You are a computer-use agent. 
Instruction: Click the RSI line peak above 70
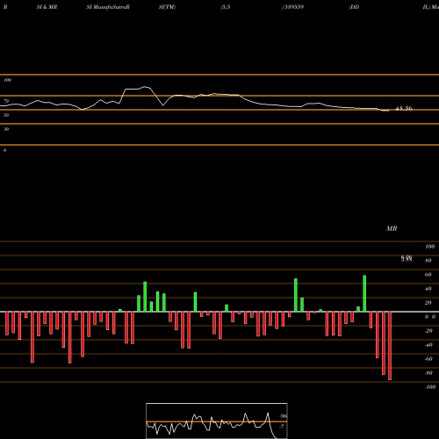144,87
